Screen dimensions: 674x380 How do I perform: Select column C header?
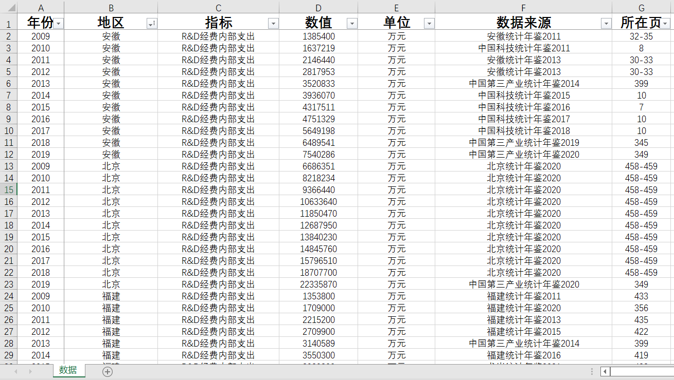point(218,8)
